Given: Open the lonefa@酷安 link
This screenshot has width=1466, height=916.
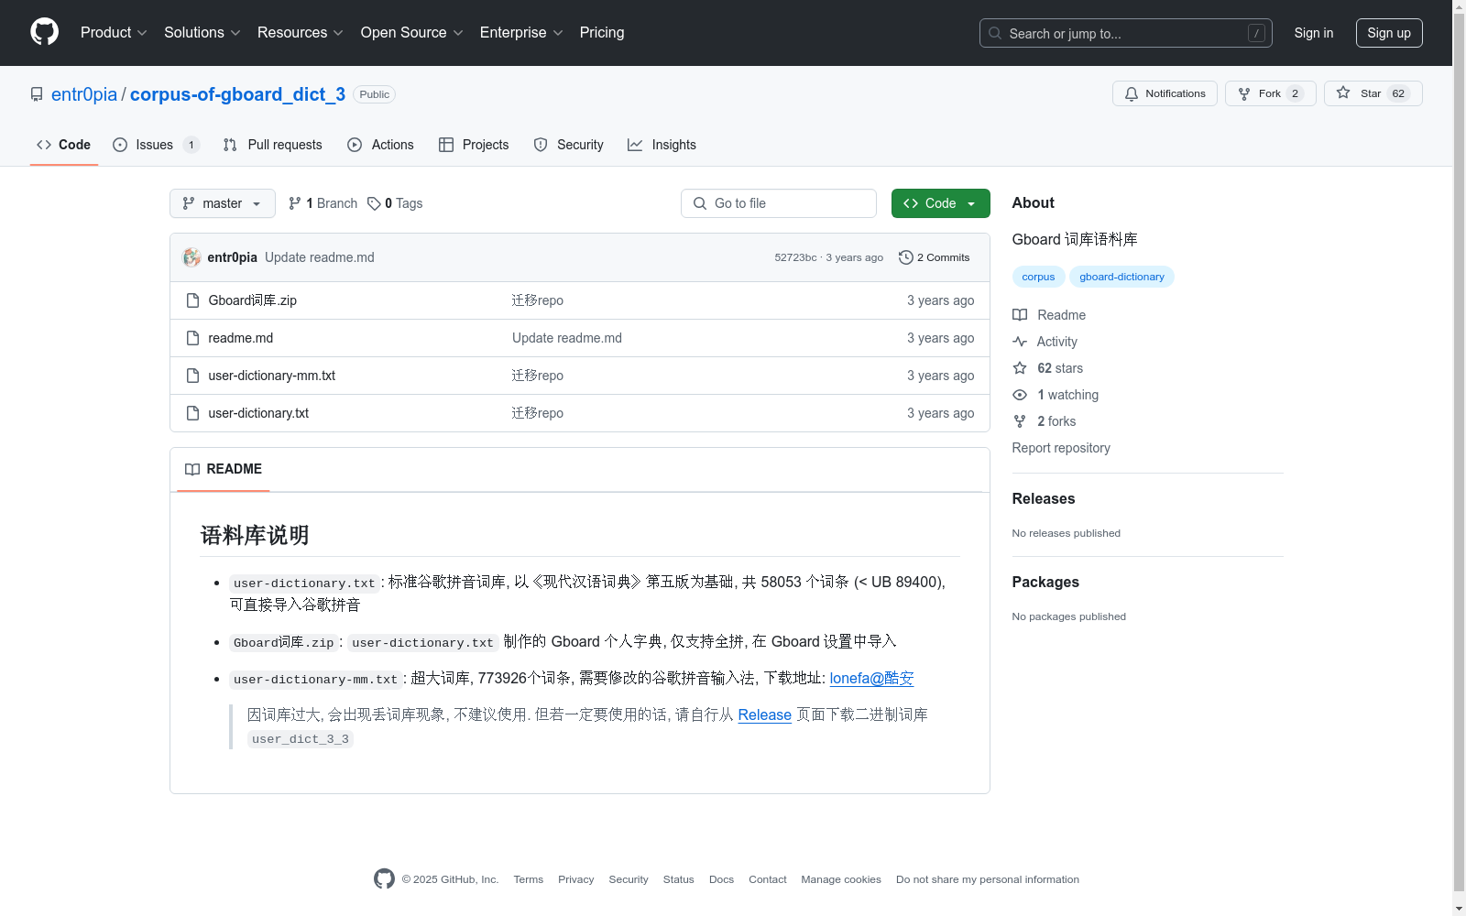Looking at the screenshot, I should [x=871, y=678].
